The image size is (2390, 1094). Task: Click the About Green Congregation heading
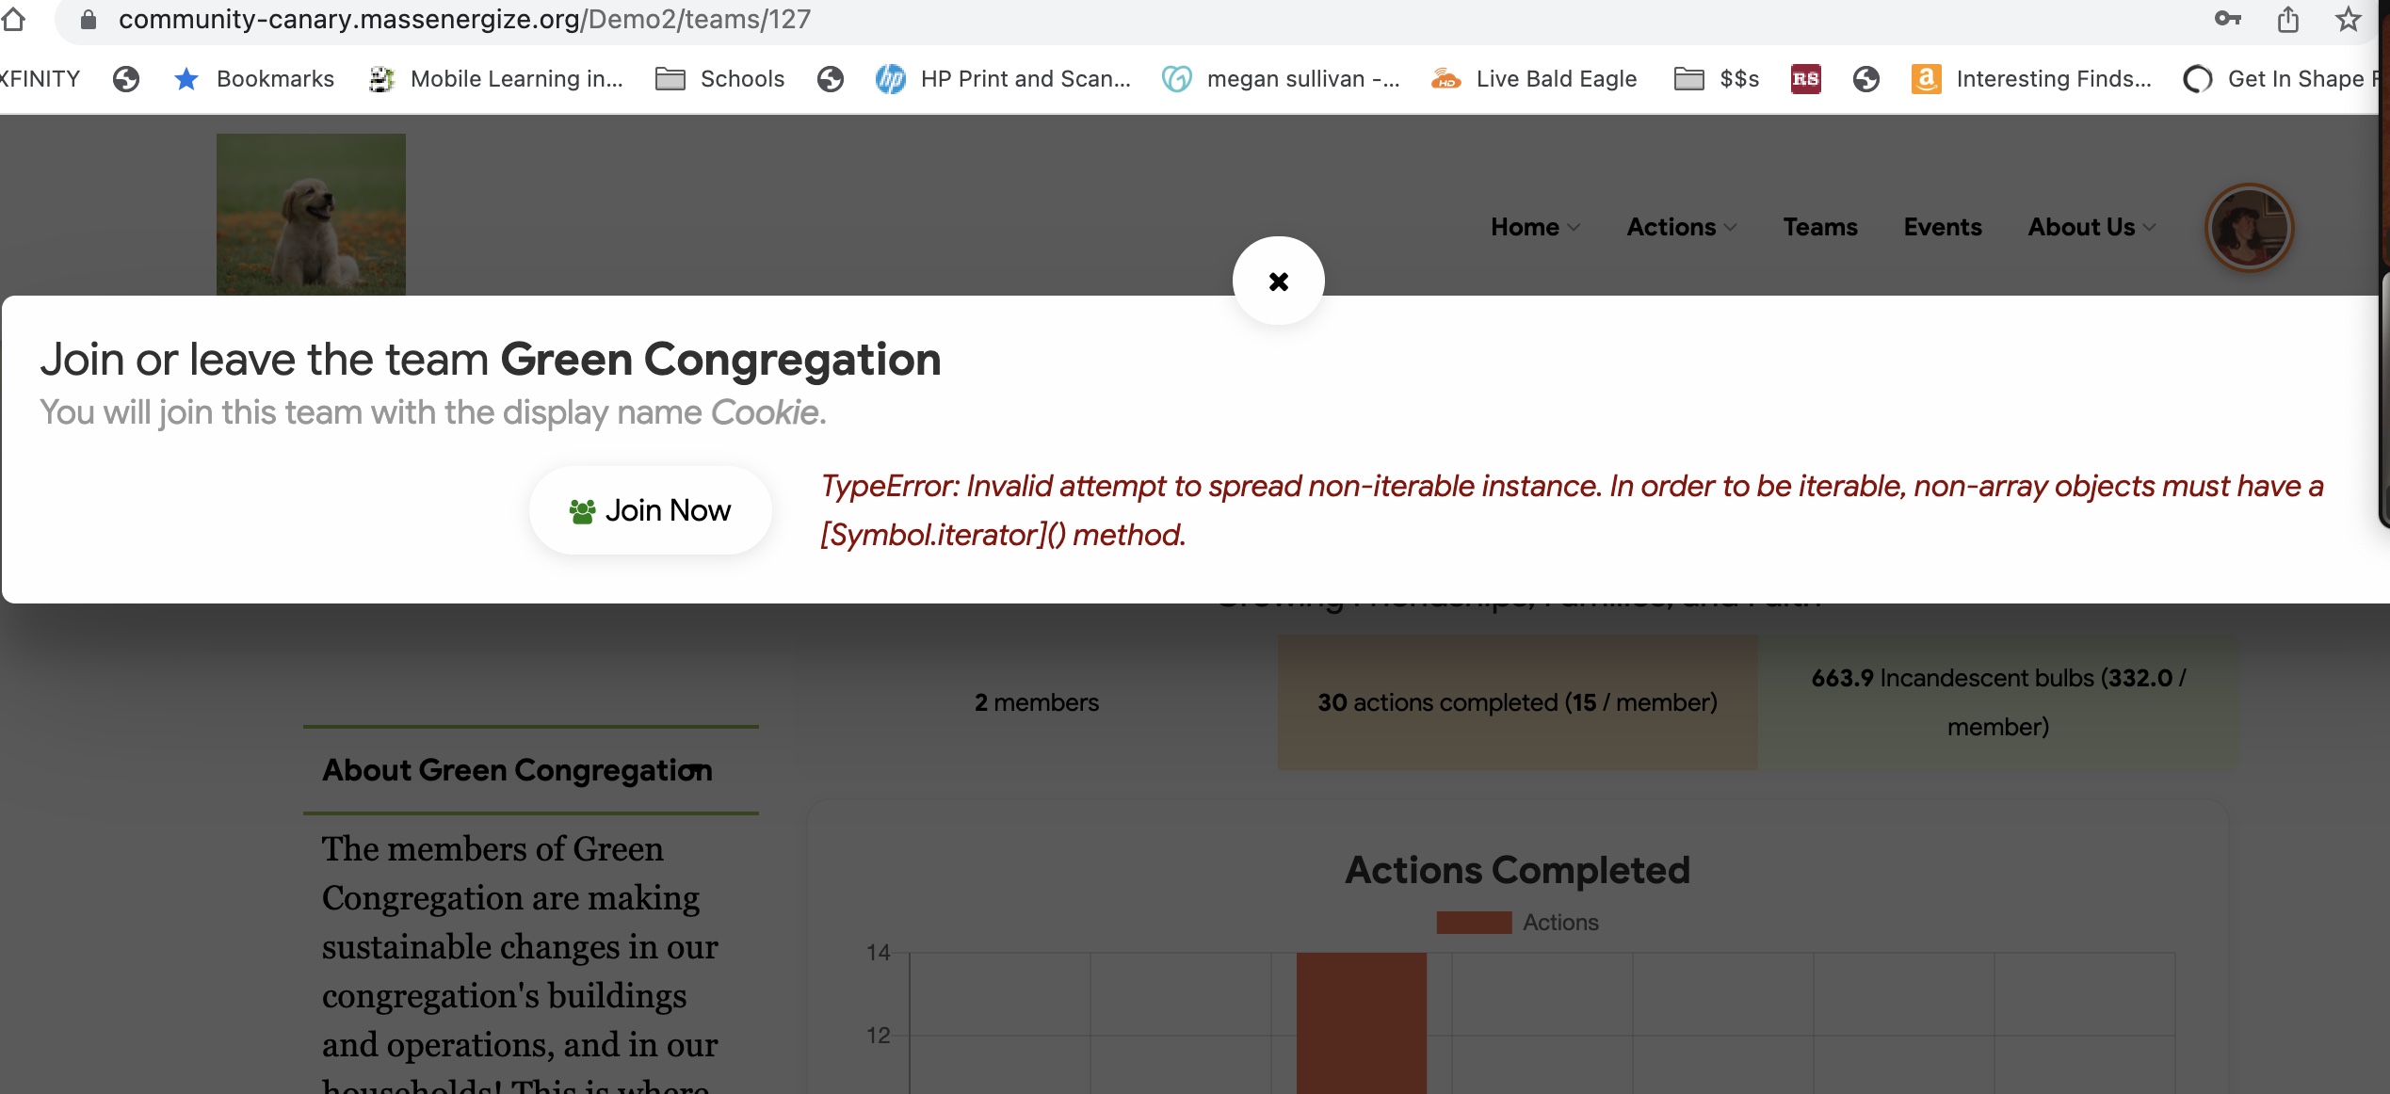click(x=517, y=770)
